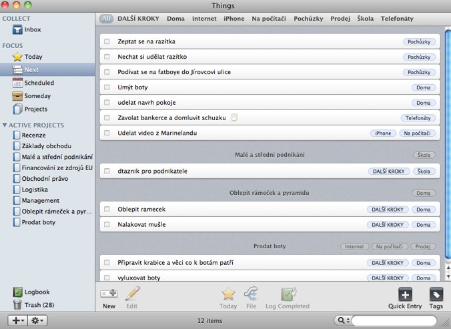The width and height of the screenshot is (451, 329).
Task: Open the Someday box list
Action: pyautogui.click(x=19, y=96)
